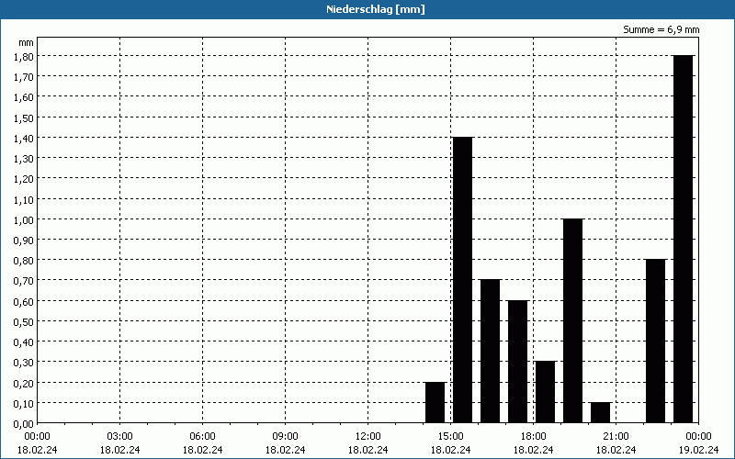
Task: Select the 0,10 y-axis value
Action: (x=24, y=403)
